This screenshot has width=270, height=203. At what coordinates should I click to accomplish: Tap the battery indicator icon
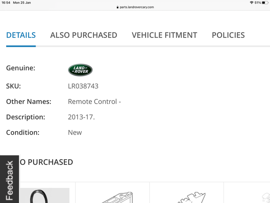tap(265, 3)
